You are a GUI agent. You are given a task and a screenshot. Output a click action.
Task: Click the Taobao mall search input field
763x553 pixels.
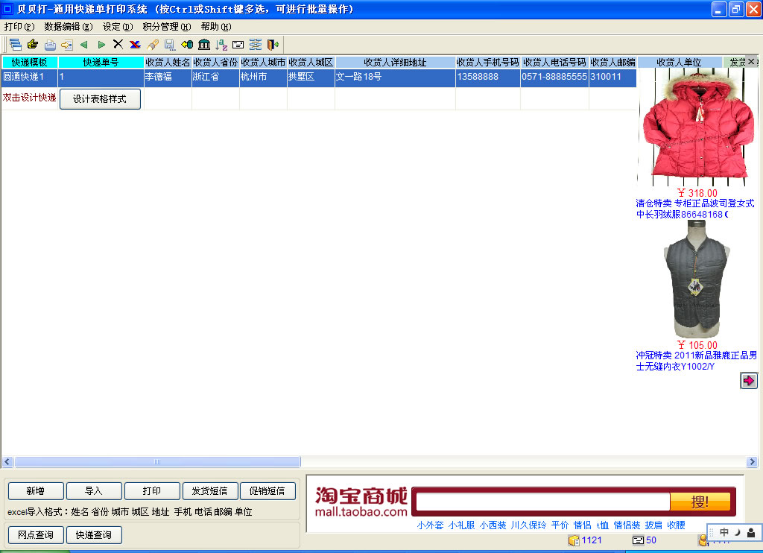coord(542,502)
